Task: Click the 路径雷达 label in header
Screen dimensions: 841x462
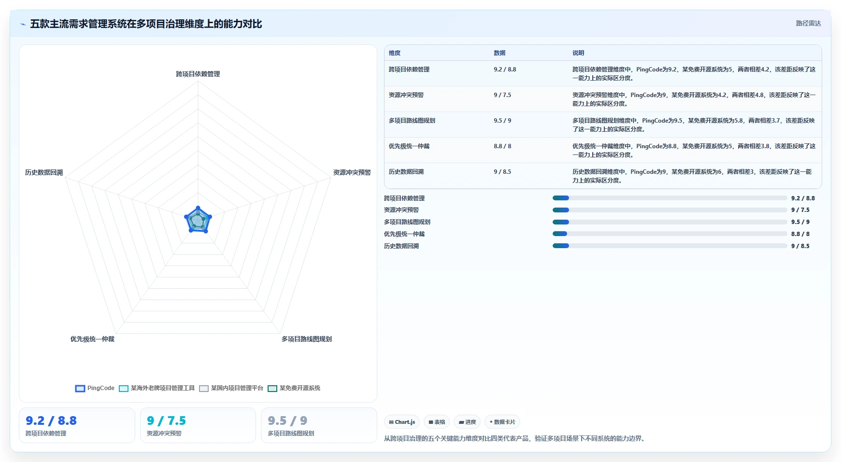Action: (x=809, y=23)
